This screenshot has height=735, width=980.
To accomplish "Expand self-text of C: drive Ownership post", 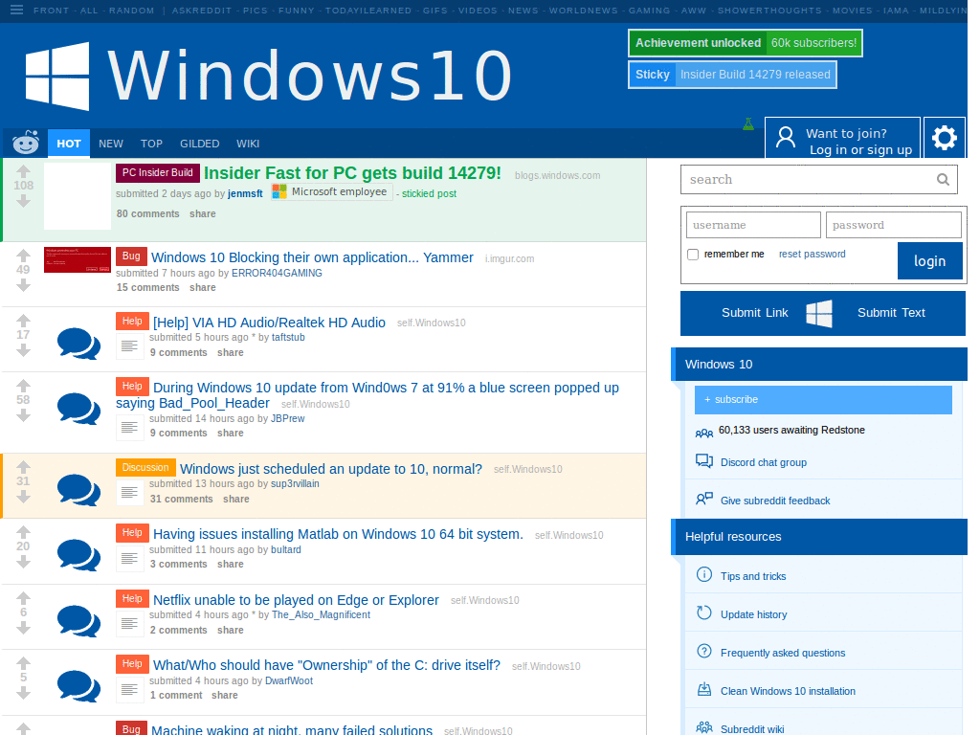I will [x=129, y=689].
